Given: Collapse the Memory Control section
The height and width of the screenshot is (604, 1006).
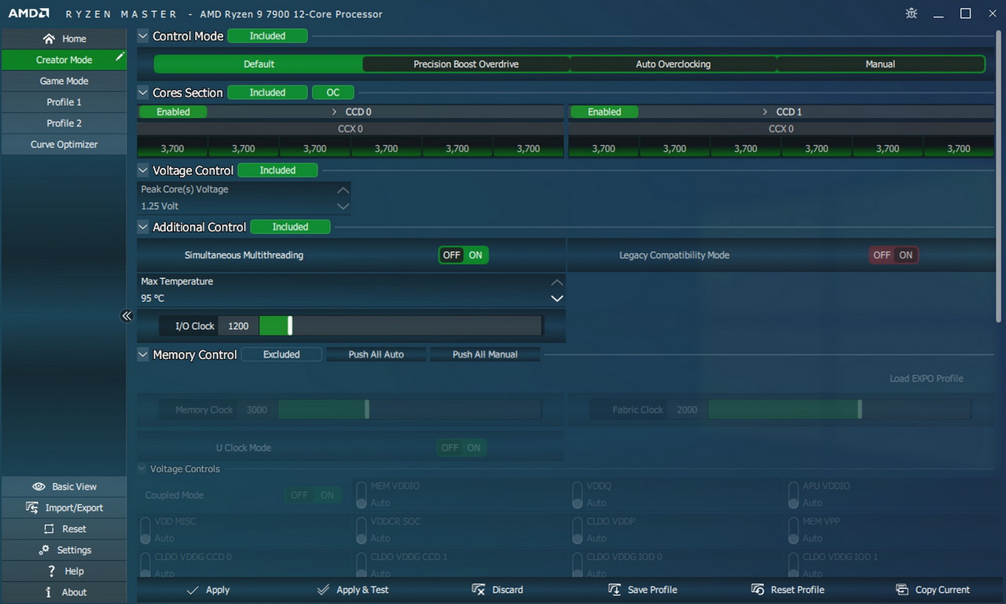Looking at the screenshot, I should [x=143, y=354].
